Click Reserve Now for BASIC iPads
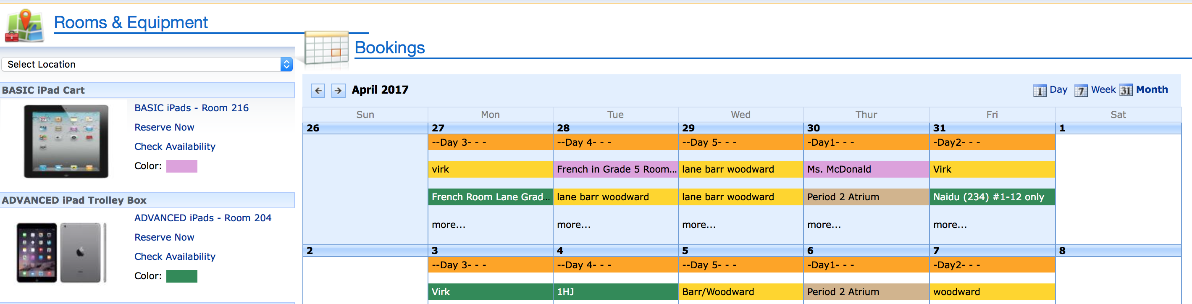Screen dimensions: 1192x304 pos(164,127)
